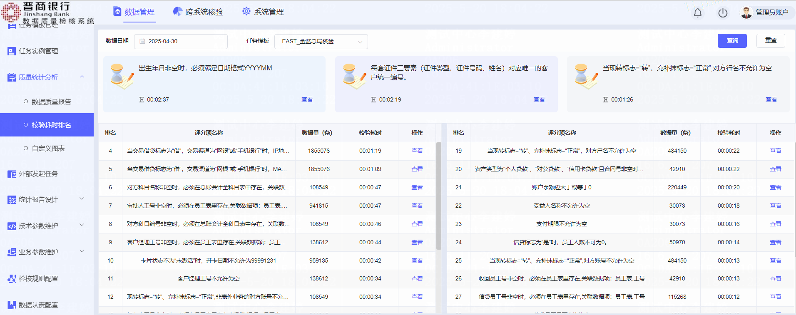
Task: Click the calendar icon in date field
Action: 142,41
